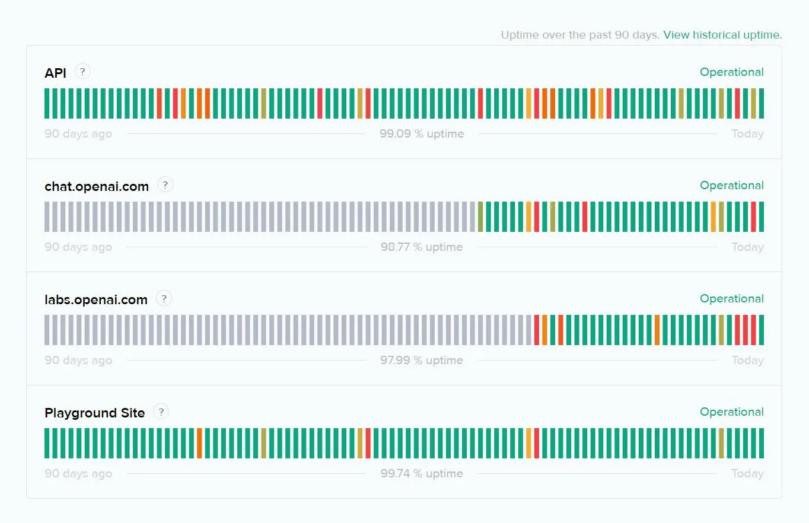809x523 pixels.
Task: Click the first gray chat.openai.com uptime bar
Action: [47, 217]
